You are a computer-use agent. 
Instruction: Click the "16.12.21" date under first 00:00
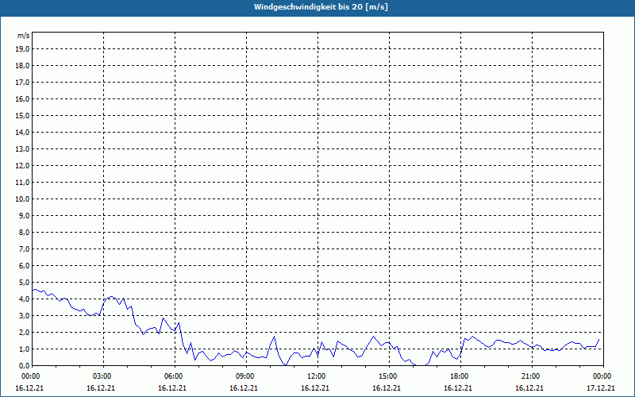pyautogui.click(x=29, y=388)
